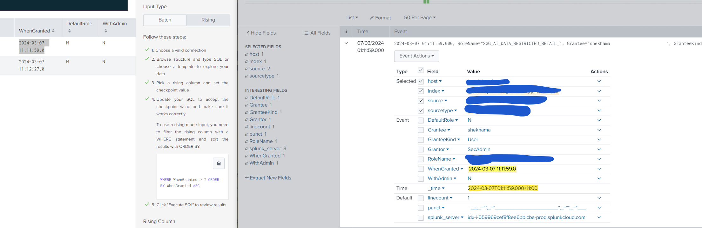Open All Fields list icon

[x=306, y=33]
